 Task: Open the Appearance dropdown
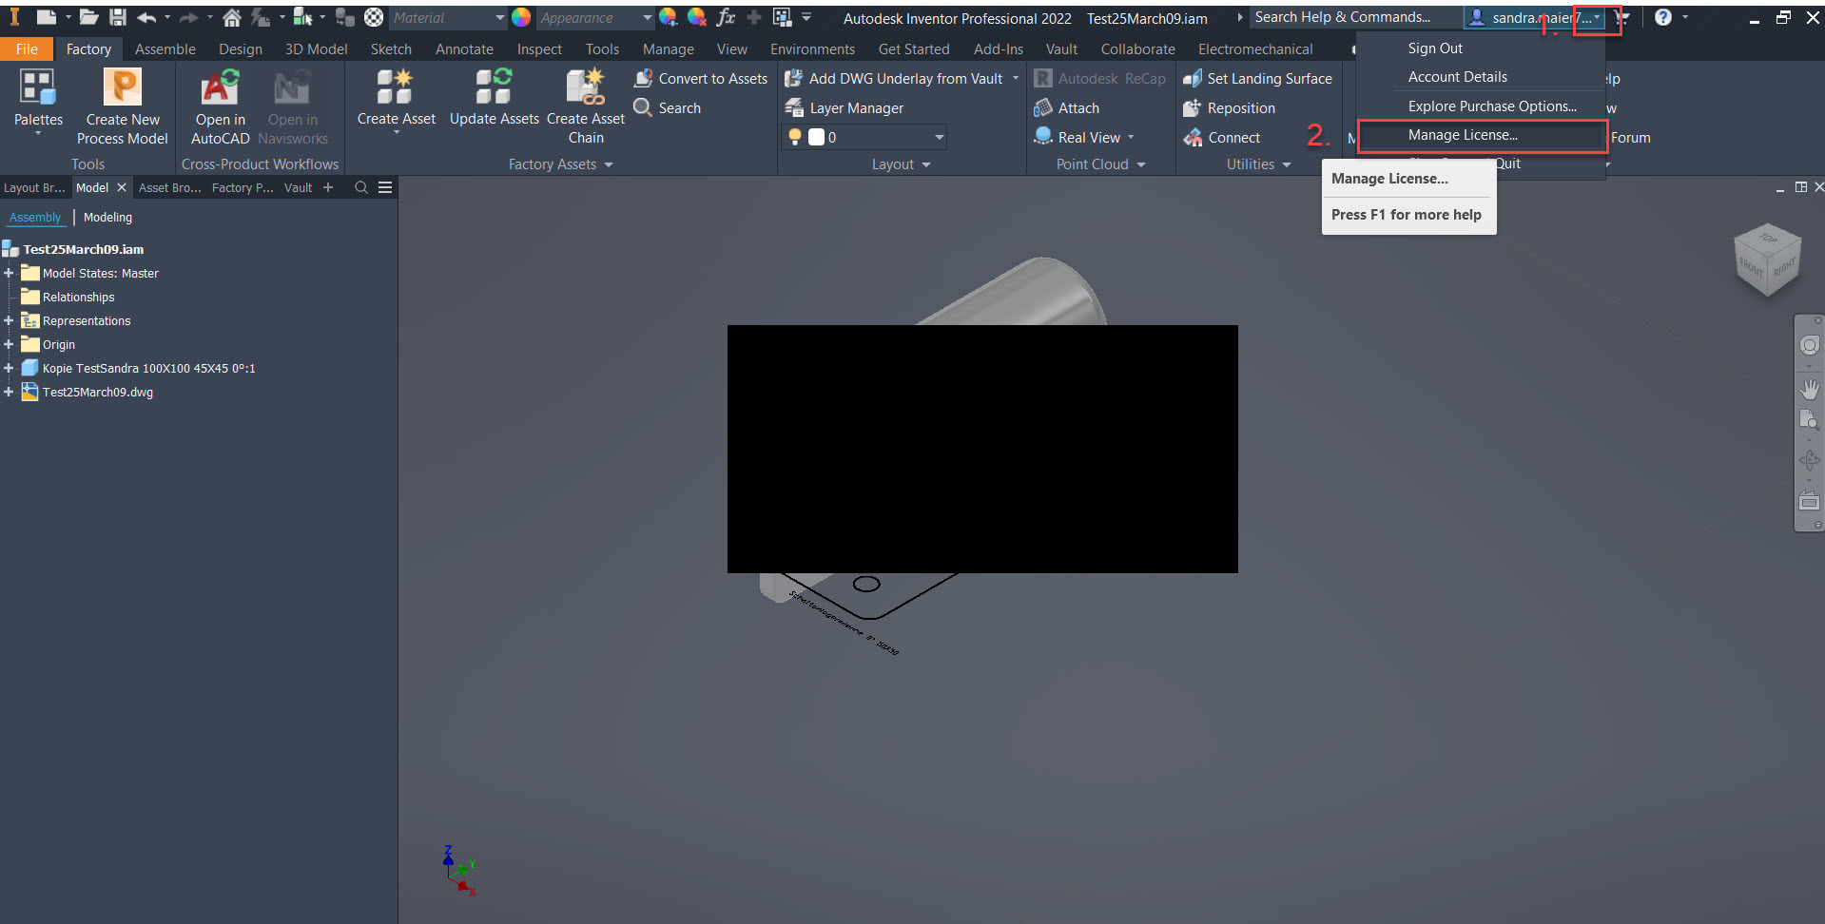pyautogui.click(x=595, y=18)
